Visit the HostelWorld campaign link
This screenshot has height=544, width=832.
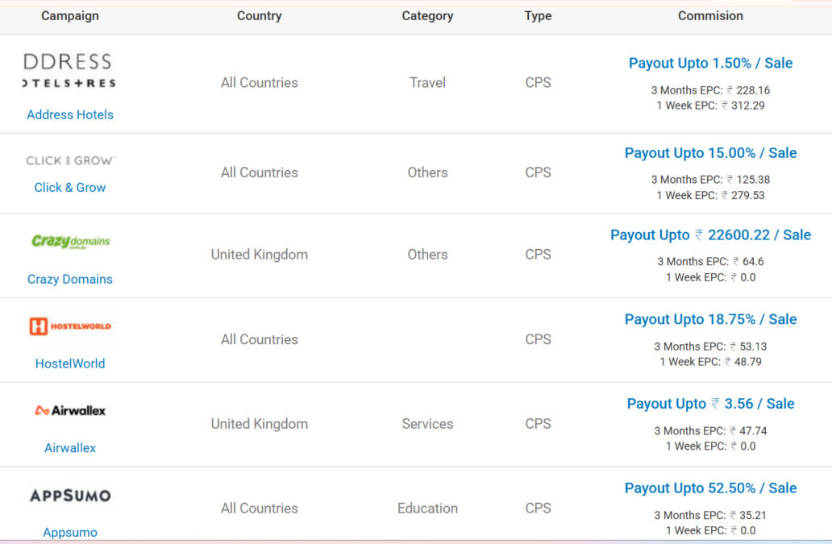70,363
